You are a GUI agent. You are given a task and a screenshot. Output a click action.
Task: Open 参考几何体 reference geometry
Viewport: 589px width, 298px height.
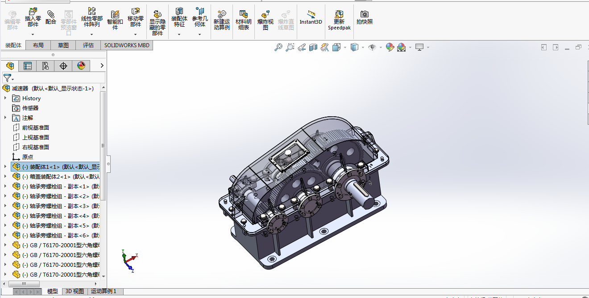(200, 17)
